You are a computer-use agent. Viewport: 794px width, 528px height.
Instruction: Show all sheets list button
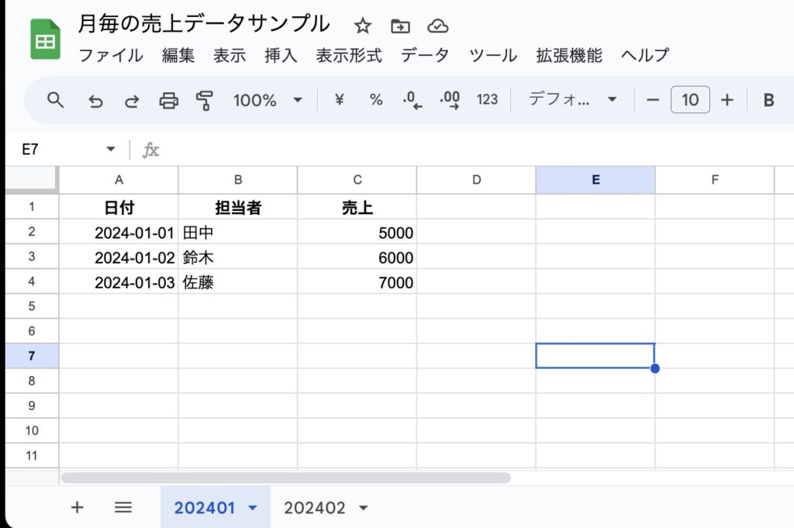(123, 508)
